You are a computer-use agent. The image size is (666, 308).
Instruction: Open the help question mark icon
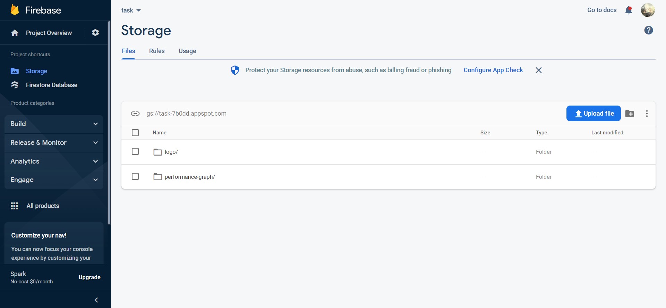(648, 31)
